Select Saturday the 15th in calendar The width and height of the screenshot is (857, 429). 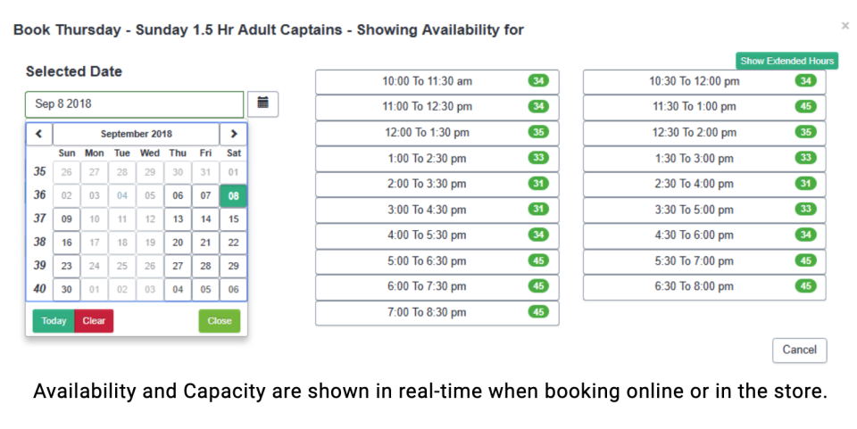coord(233,219)
